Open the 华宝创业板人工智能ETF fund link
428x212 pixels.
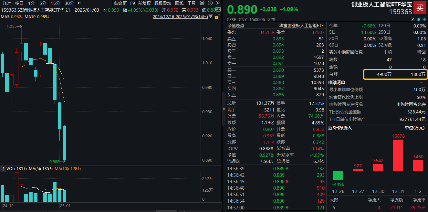coord(301,25)
